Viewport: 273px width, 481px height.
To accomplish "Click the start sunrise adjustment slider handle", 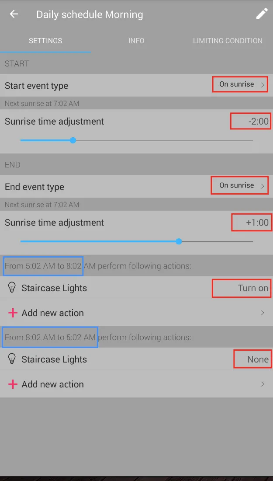I will [x=73, y=140].
